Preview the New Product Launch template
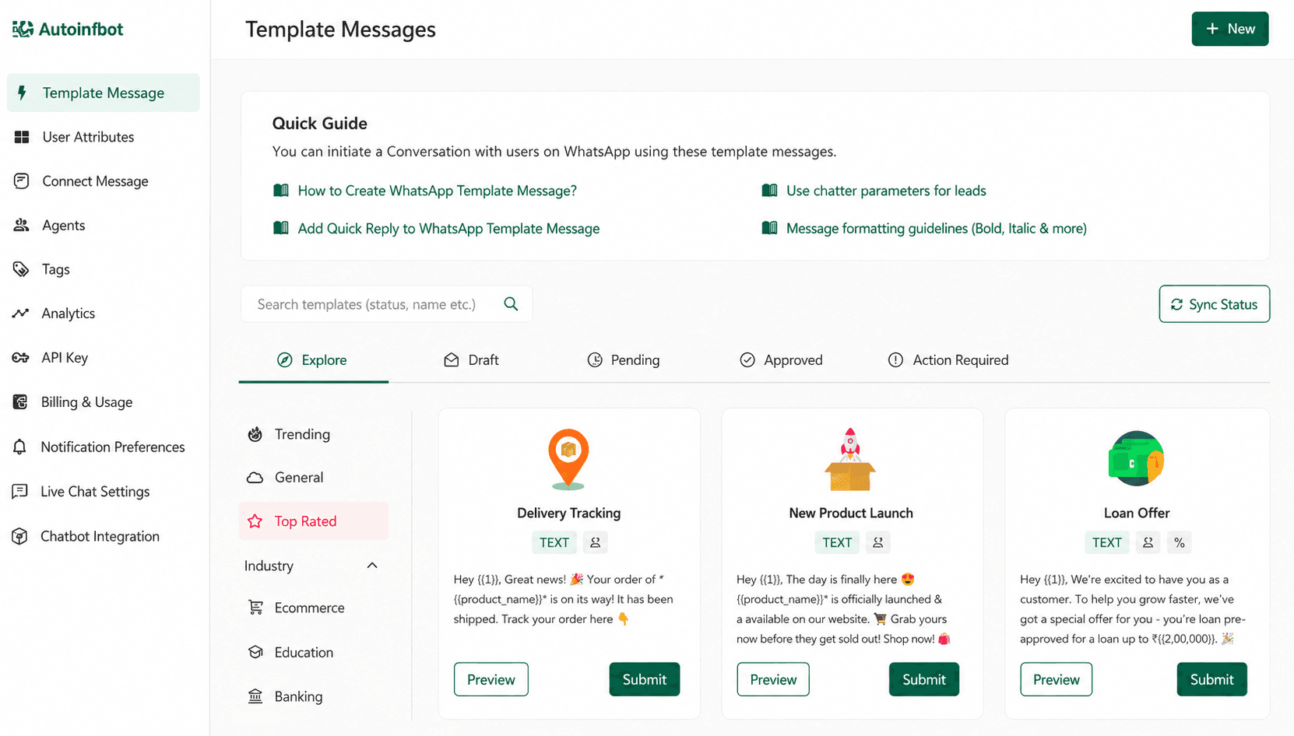This screenshot has width=1294, height=736. pyautogui.click(x=773, y=679)
